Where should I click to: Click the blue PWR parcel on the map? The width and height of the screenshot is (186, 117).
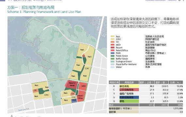pyautogui.click(x=74, y=100)
